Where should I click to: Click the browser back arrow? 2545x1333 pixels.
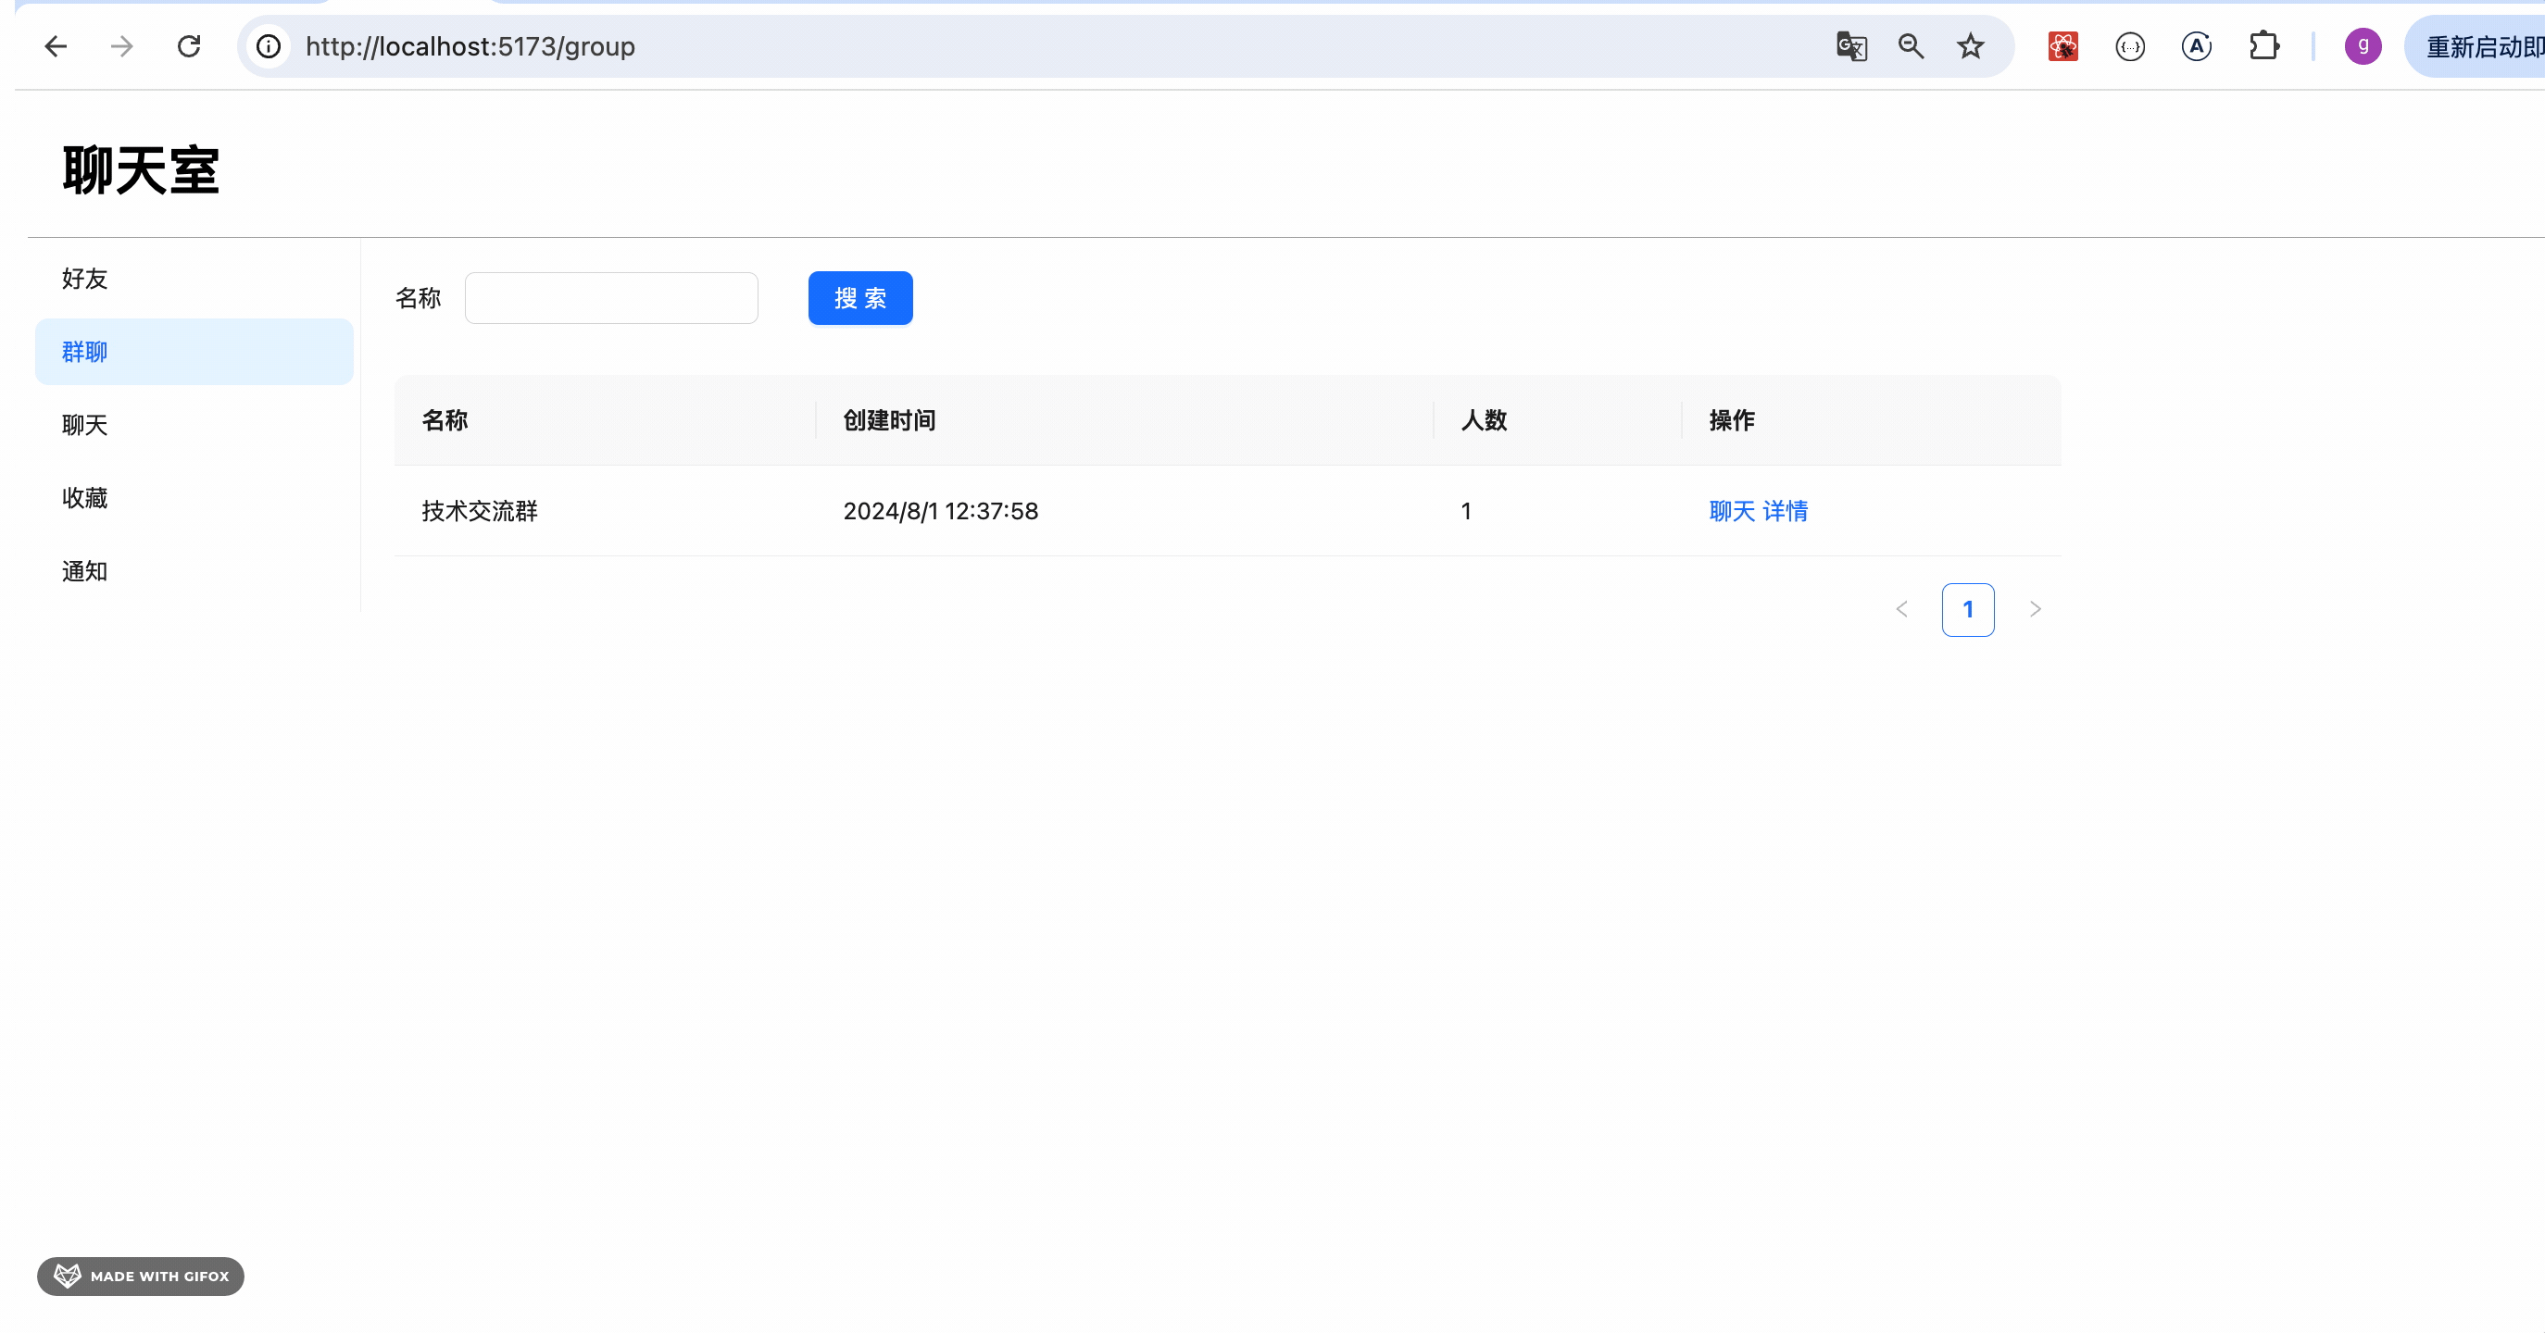[56, 46]
